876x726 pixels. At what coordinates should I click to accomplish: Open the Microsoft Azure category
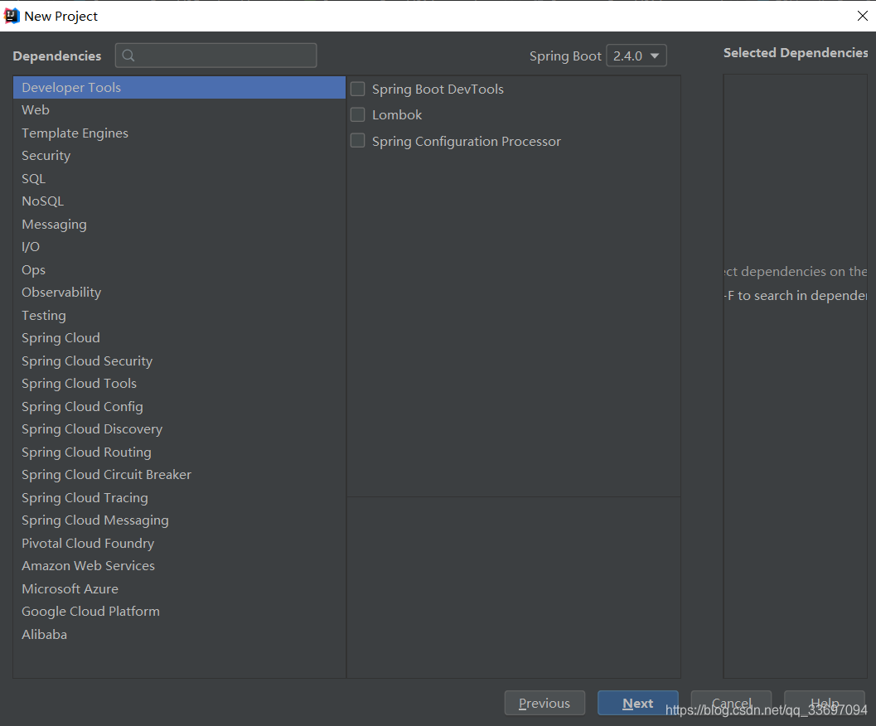click(179, 588)
